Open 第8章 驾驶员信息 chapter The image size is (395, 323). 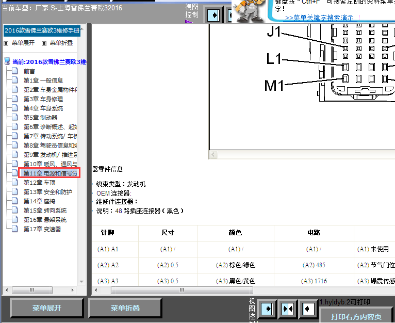(x=50, y=146)
